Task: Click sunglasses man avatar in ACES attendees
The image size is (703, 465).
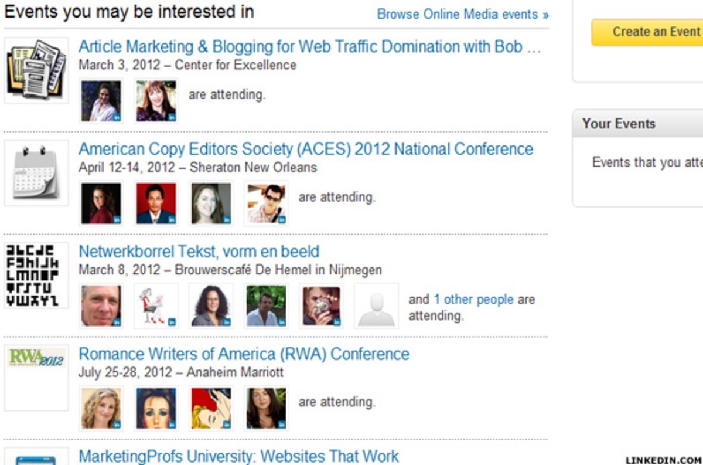Action: (x=266, y=203)
